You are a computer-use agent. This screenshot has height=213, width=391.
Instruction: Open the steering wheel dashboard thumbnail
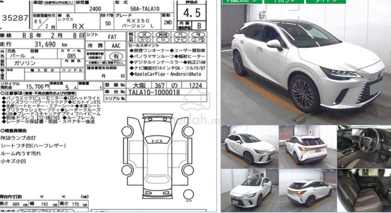click(364, 146)
